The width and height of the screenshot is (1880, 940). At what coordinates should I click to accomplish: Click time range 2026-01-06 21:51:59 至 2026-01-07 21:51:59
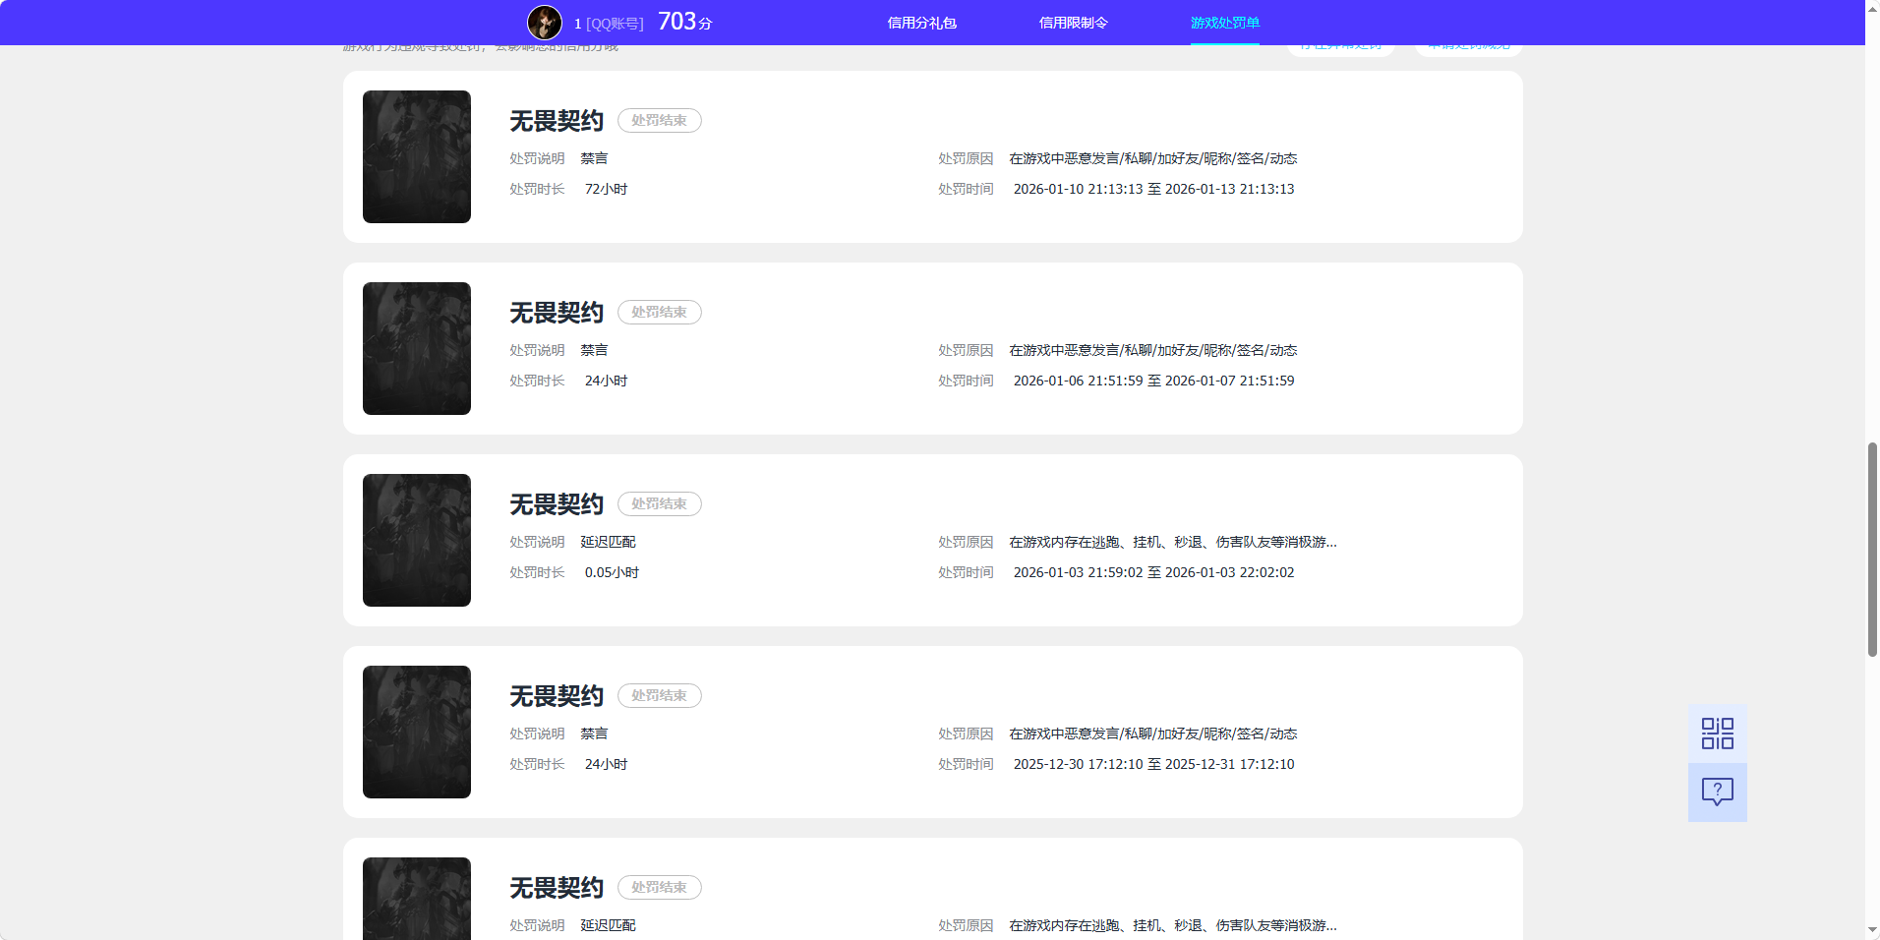point(1154,381)
